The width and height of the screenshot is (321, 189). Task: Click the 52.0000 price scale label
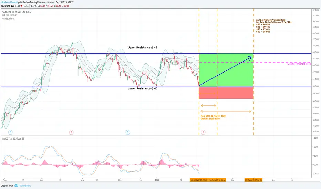click(316, 10)
